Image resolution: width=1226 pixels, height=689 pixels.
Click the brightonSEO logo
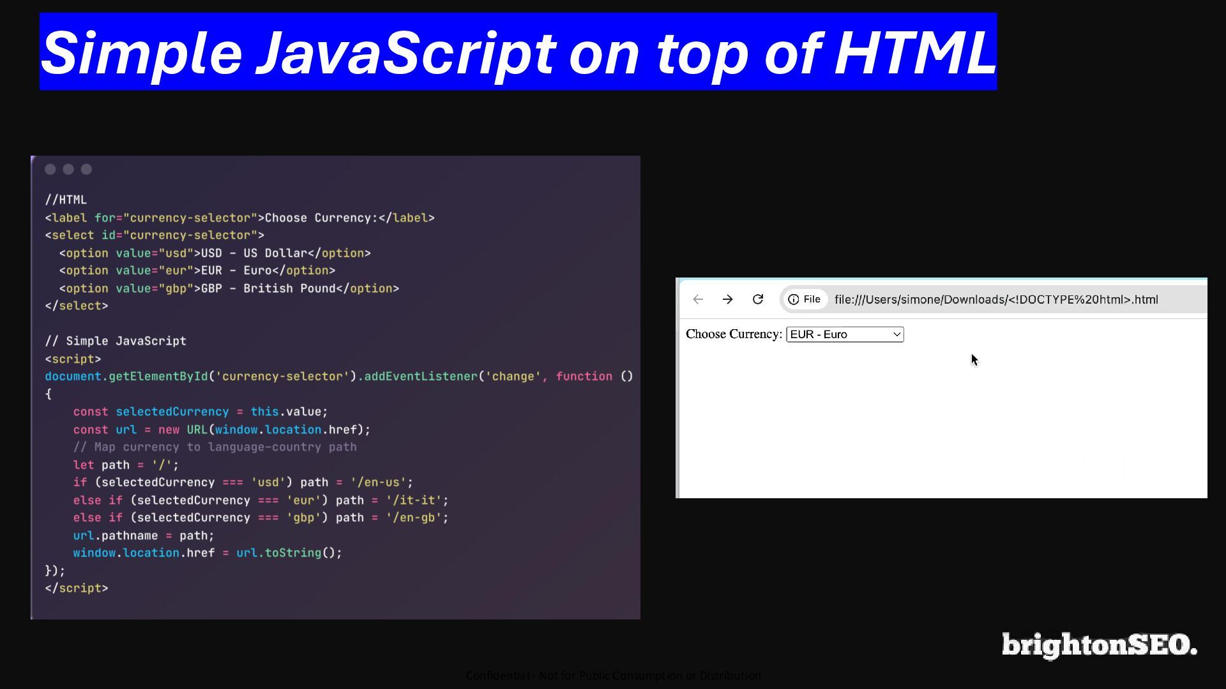click(x=1099, y=645)
